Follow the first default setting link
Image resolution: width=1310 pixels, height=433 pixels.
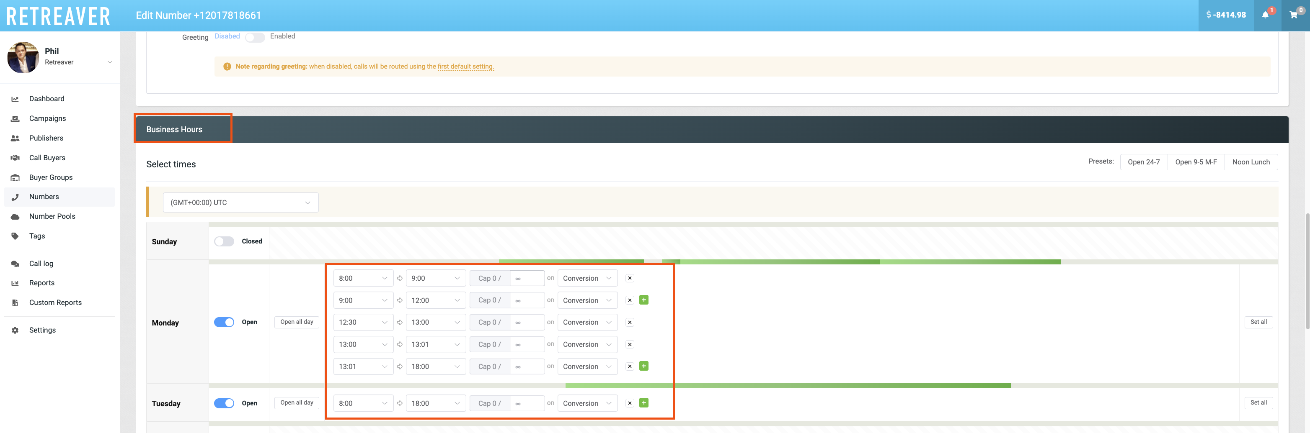pyautogui.click(x=465, y=67)
